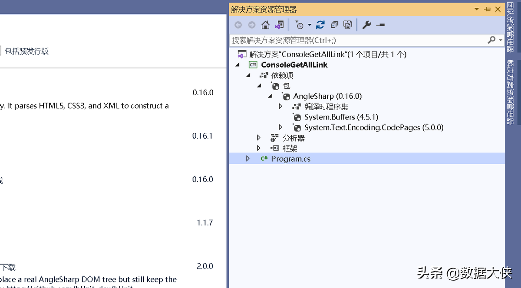Open the pending changes filter dropdown arrow
Image resolution: width=521 pixels, height=288 pixels.
[310, 25]
